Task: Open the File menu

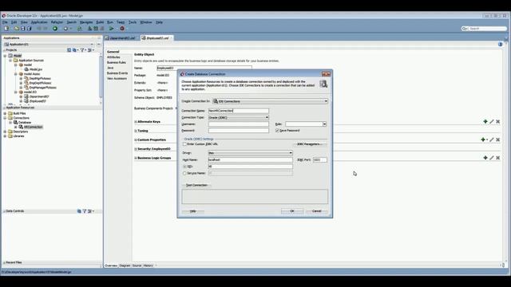Action: pos(5,22)
